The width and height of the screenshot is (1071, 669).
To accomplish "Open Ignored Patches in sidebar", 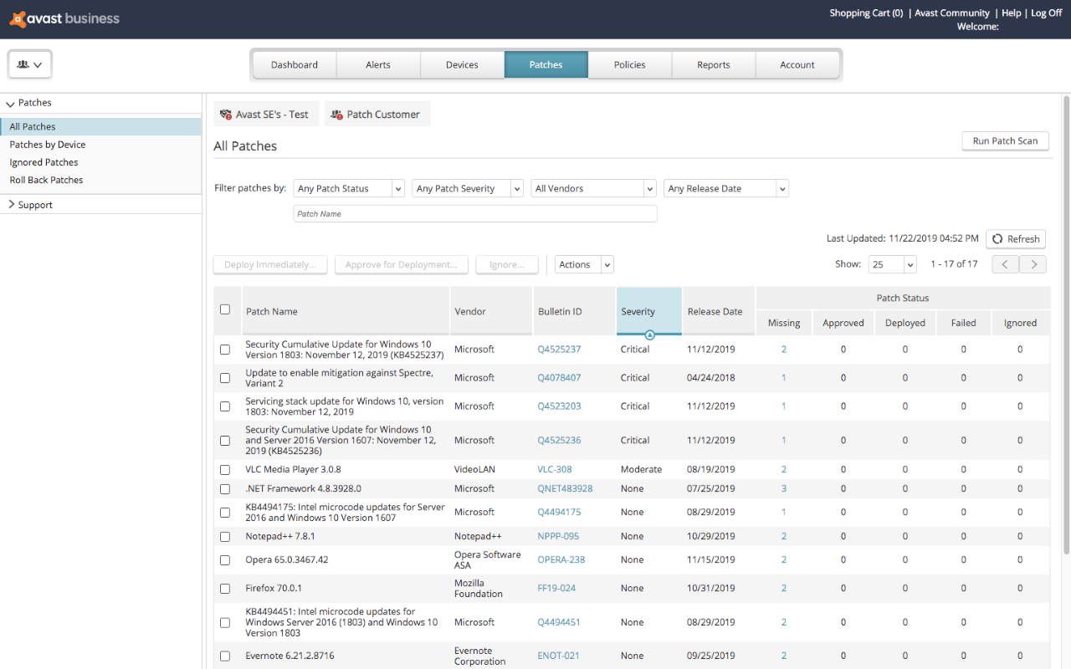I will [44, 162].
